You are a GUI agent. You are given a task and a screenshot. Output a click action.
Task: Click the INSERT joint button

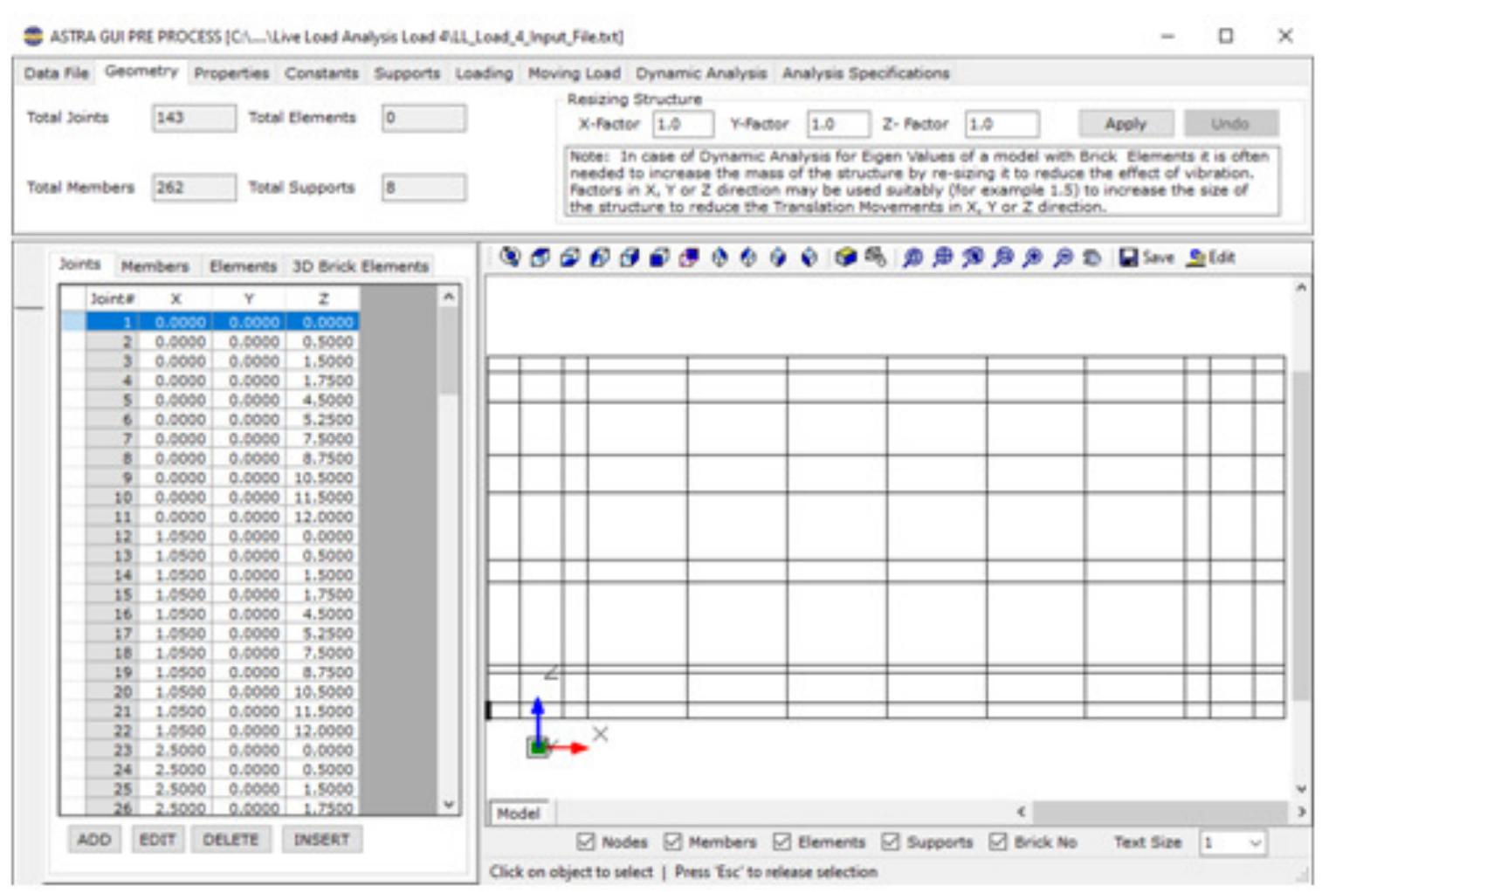[323, 840]
